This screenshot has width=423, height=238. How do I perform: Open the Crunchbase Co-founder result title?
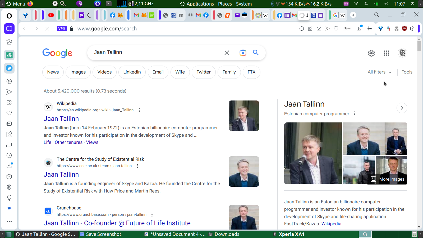pos(117,223)
